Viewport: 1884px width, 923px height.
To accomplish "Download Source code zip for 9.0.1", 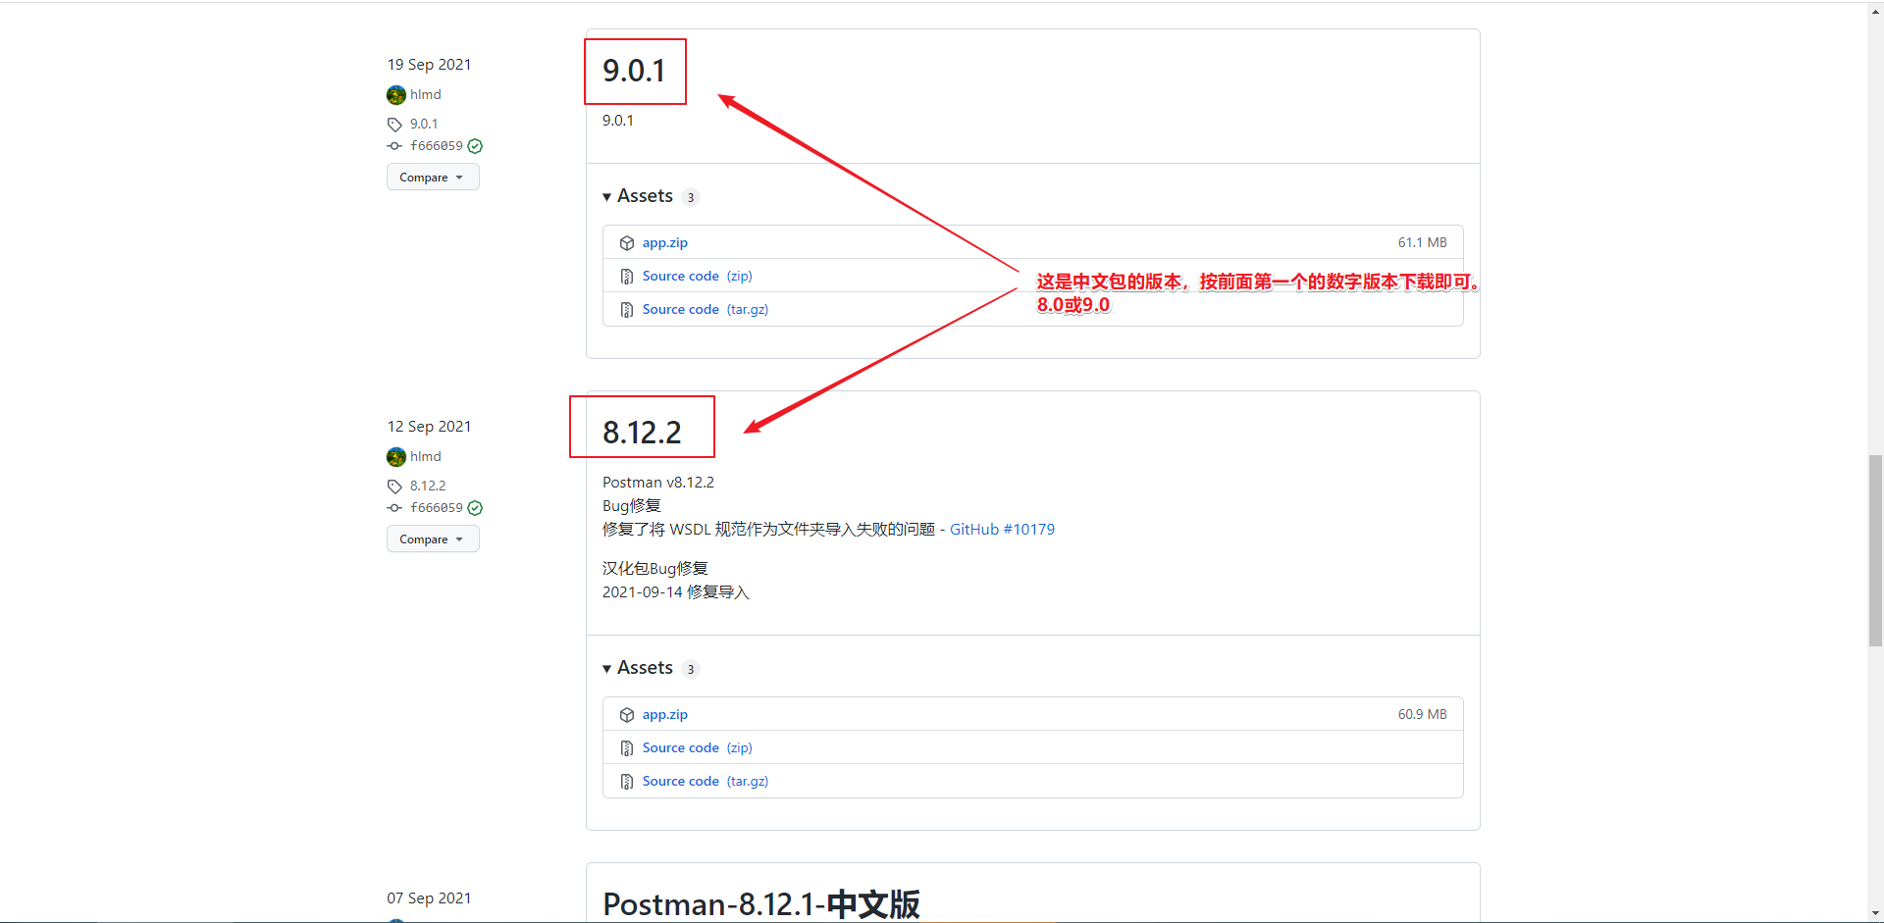I will click(x=698, y=277).
